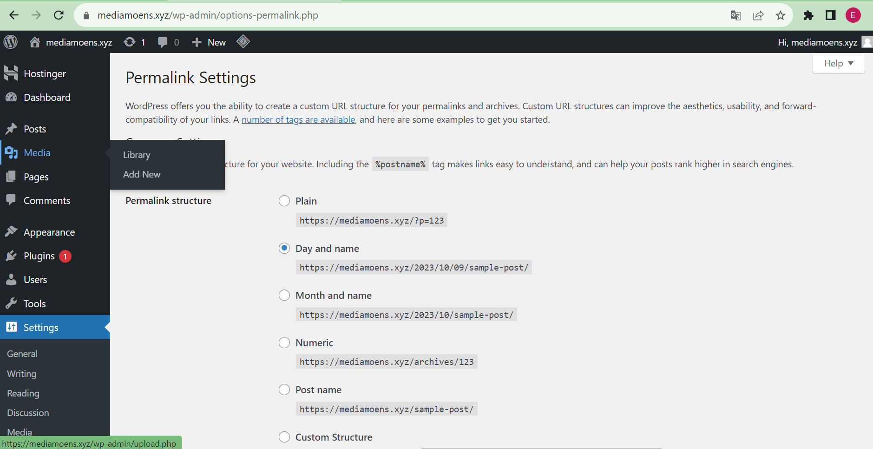Click the %postname% tag text
Viewport: 873px width, 449px height.
click(x=400, y=164)
